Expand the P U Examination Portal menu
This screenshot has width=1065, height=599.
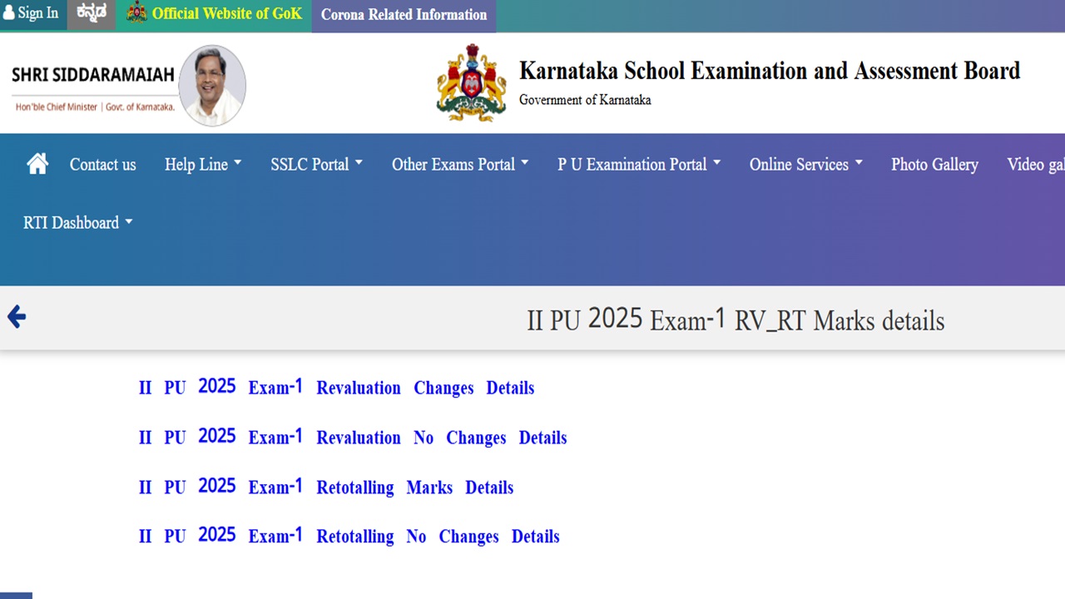coord(638,165)
